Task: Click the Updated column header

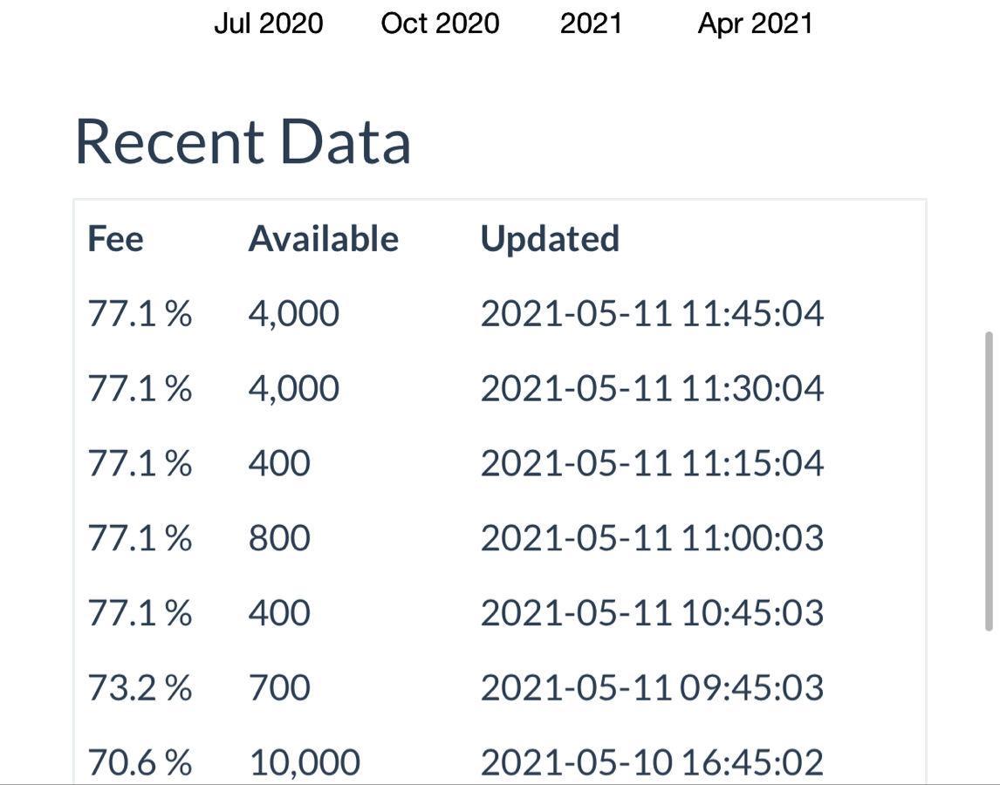Action: tap(550, 239)
